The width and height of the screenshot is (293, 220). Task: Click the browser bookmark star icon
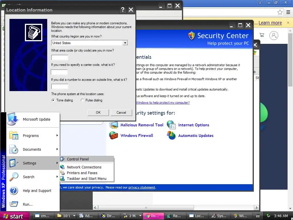(x=280, y=12)
